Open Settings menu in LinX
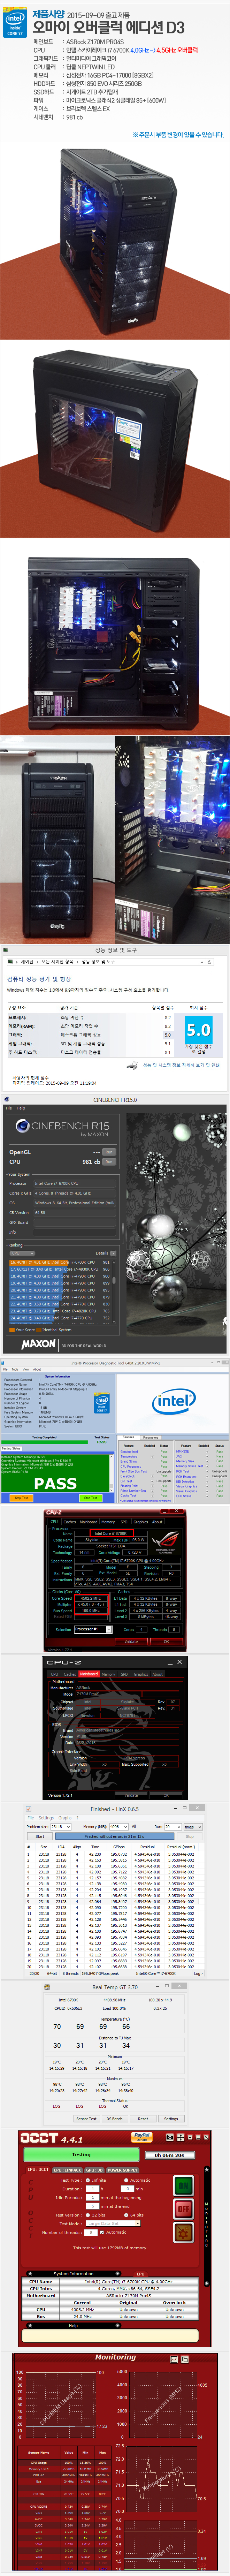The height and width of the screenshot is (2576, 230). (x=46, y=1818)
